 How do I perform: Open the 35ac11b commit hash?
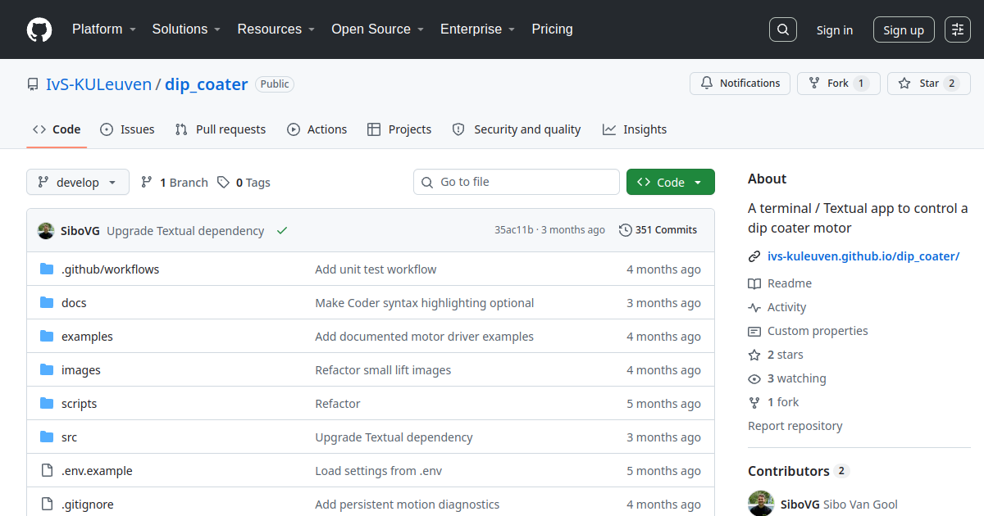click(513, 230)
